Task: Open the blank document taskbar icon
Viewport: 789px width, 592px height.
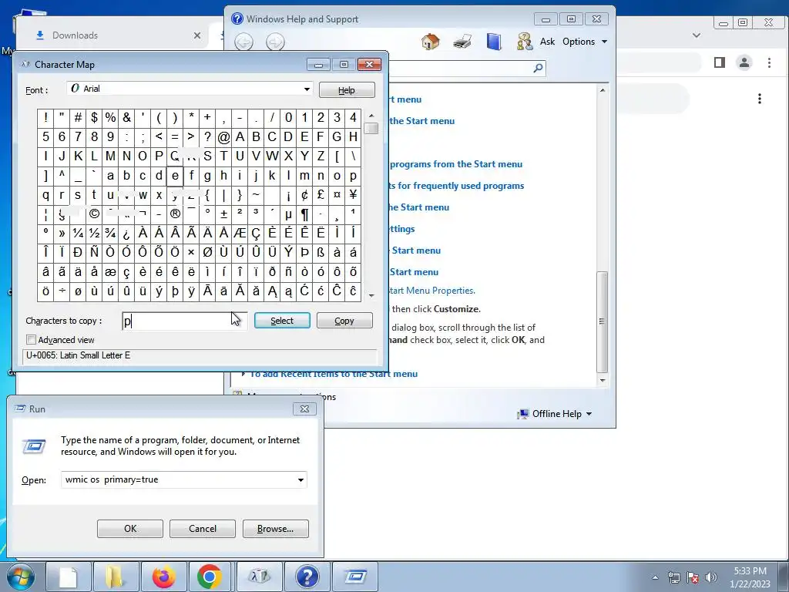Action: [x=69, y=577]
